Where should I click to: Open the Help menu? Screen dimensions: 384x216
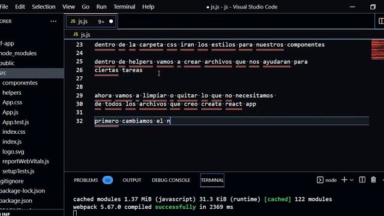click(x=148, y=7)
